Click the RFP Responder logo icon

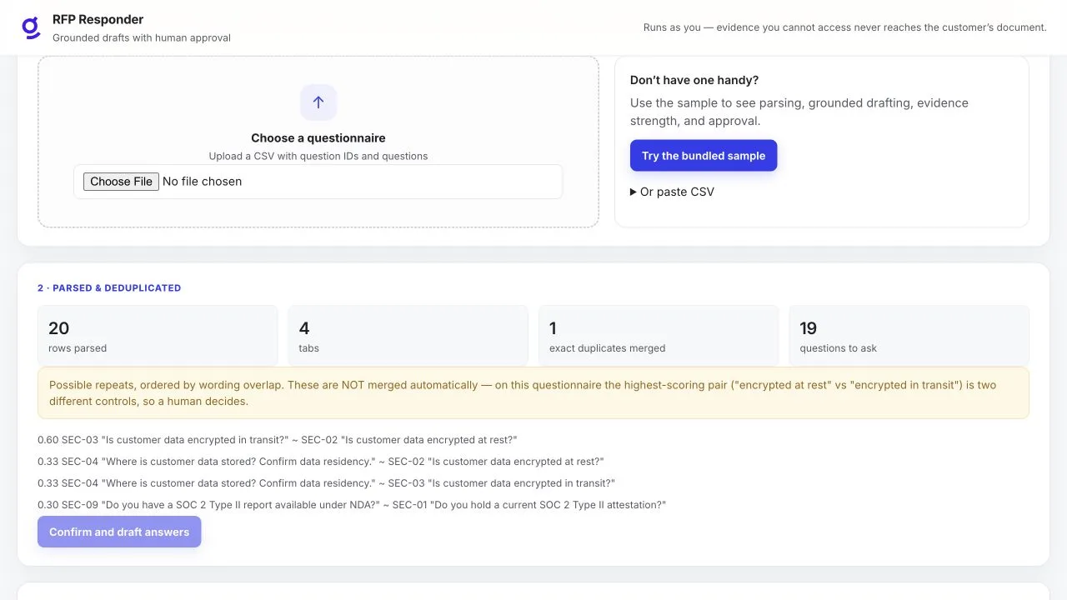[x=31, y=27]
